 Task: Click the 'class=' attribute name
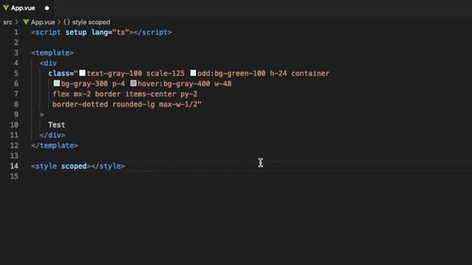61,74
